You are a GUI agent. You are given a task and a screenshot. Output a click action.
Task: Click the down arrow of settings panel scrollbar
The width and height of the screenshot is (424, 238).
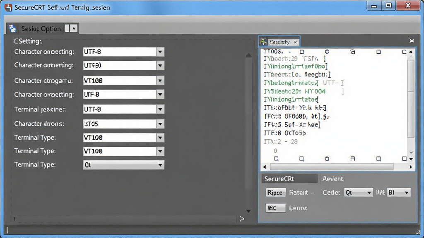coord(248,211)
